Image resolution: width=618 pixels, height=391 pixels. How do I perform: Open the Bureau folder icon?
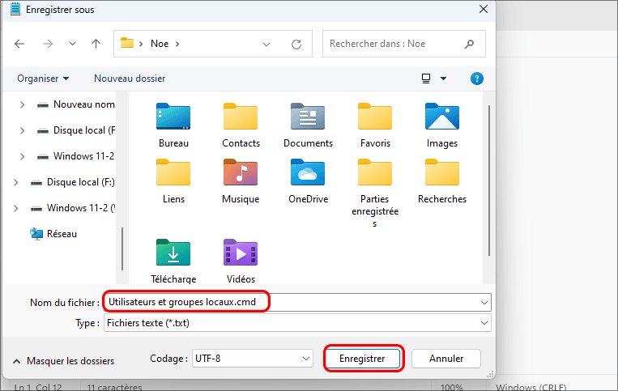point(173,119)
